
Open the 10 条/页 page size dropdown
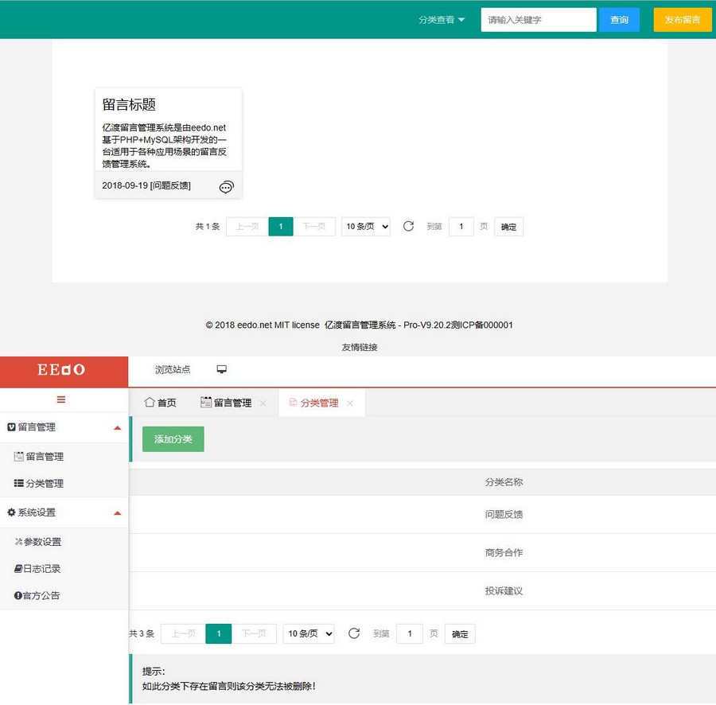(307, 633)
